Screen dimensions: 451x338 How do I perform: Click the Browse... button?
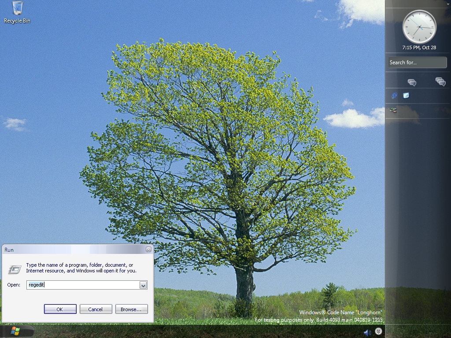tap(131, 309)
